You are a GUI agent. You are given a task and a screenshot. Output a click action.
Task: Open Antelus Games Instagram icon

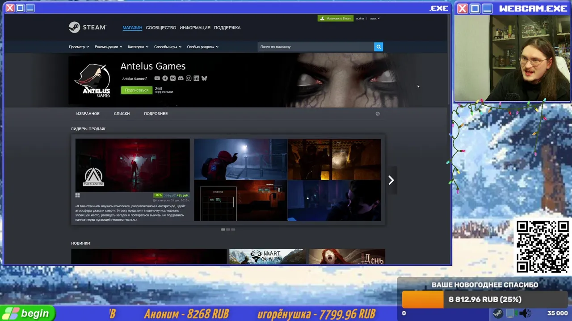[189, 78]
